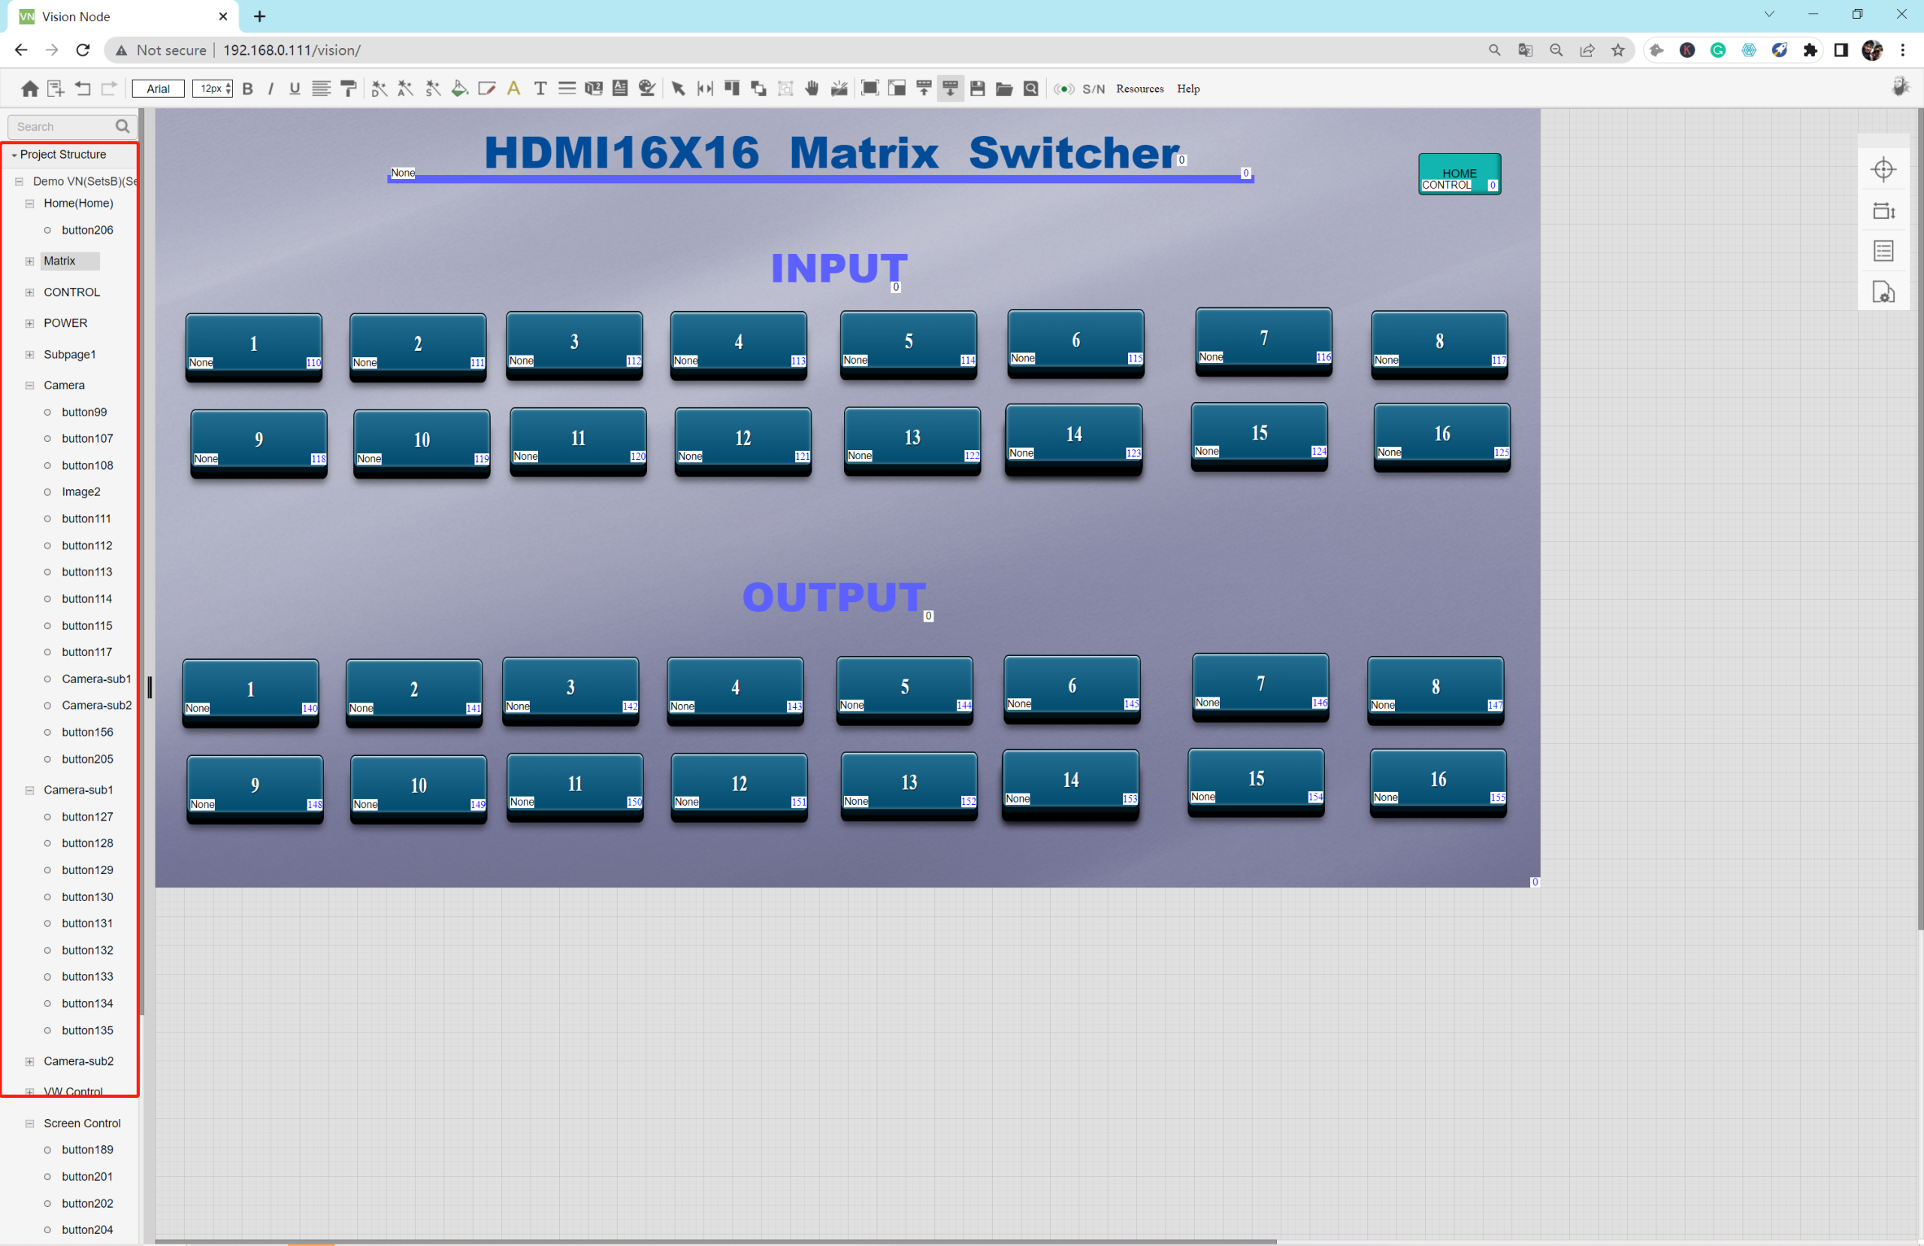The image size is (1924, 1246).
Task: Click the format painter roller icon
Action: point(349,89)
